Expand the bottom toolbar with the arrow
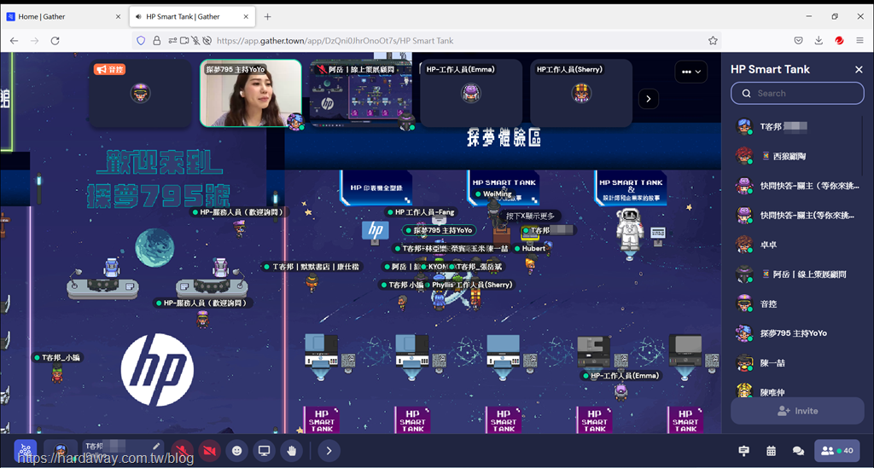 [x=329, y=451]
